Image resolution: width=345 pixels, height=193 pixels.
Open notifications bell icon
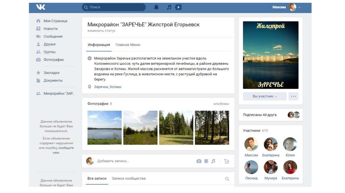click(x=156, y=7)
